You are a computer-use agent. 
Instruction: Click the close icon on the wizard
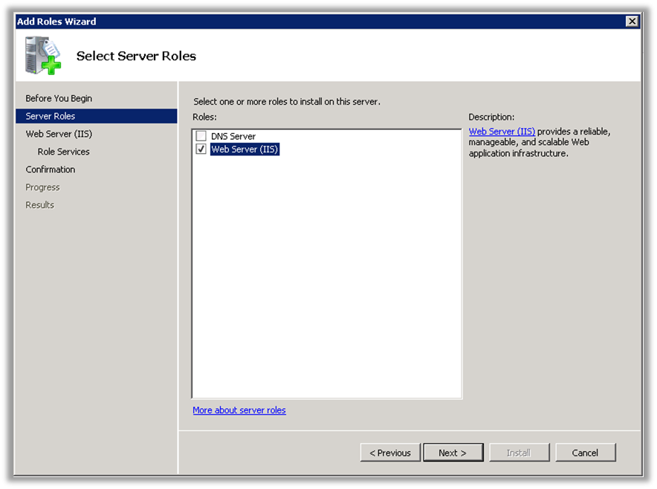coord(631,21)
